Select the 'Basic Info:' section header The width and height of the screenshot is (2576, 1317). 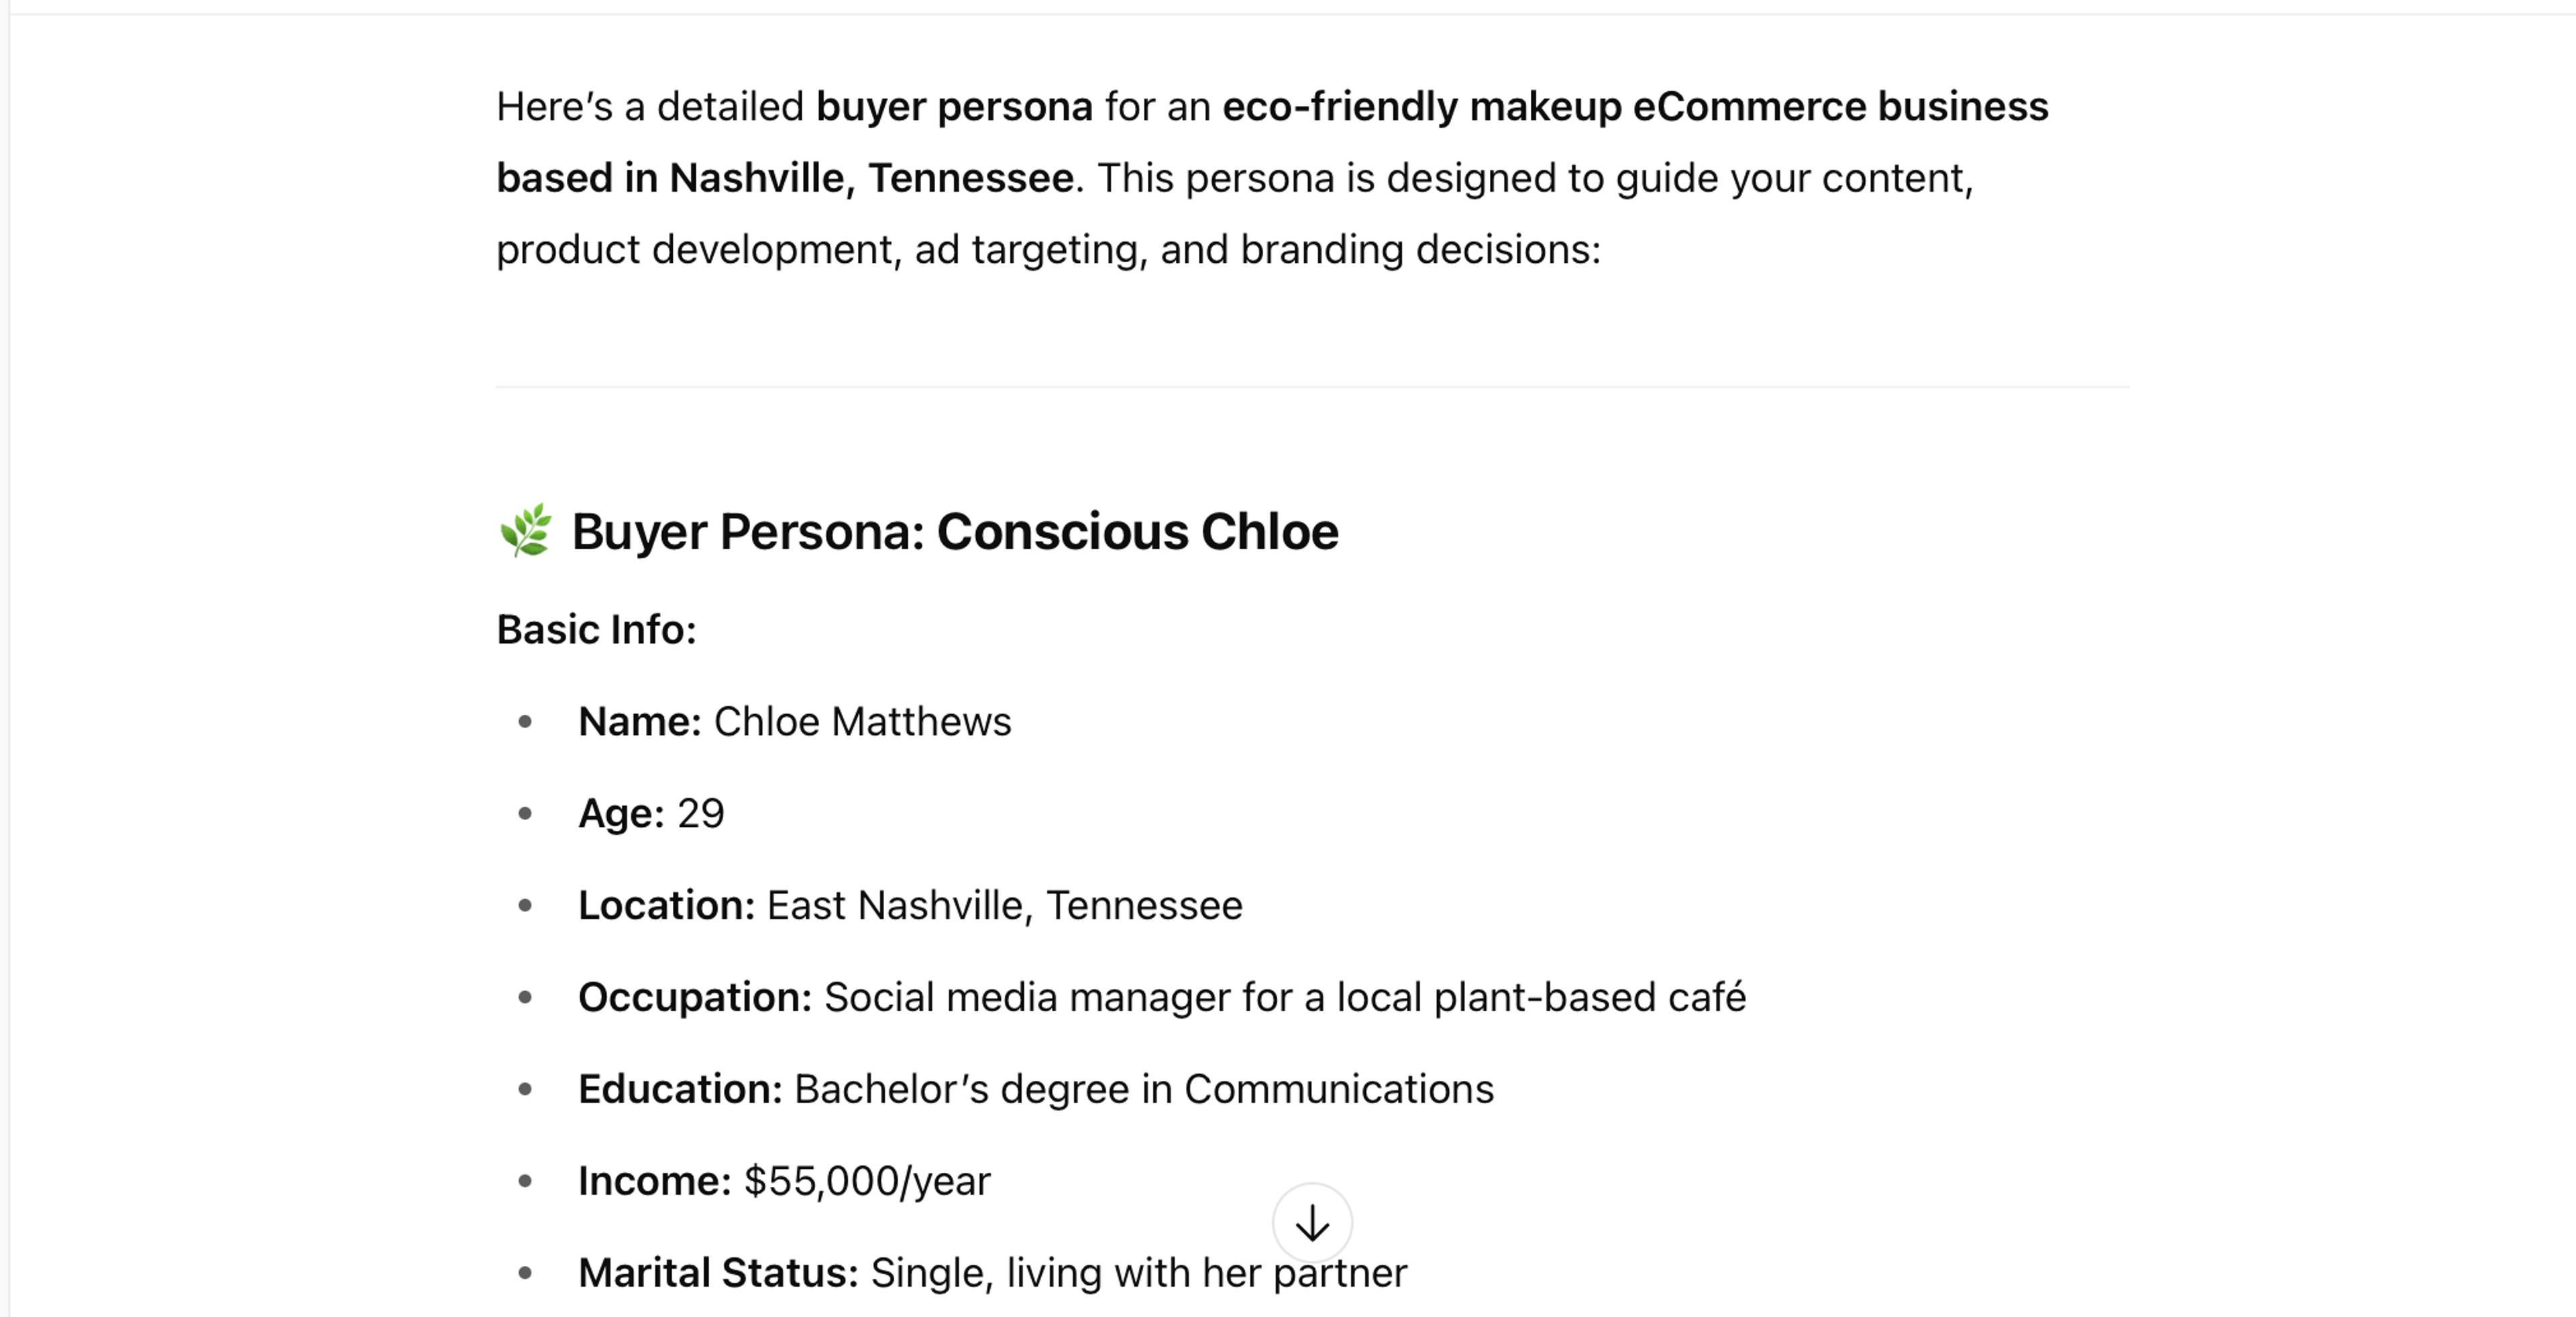pyautogui.click(x=598, y=628)
